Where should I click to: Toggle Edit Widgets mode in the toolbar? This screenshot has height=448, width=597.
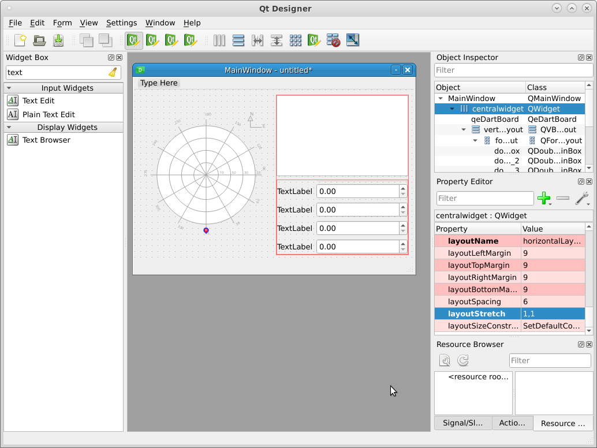point(134,40)
